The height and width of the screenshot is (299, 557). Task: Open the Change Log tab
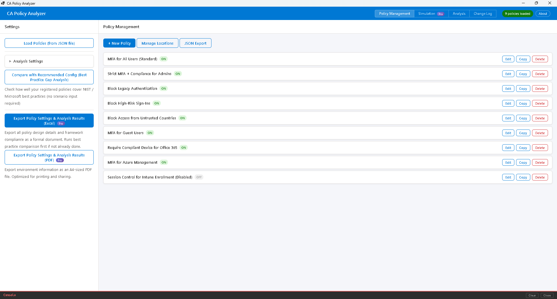coord(483,14)
